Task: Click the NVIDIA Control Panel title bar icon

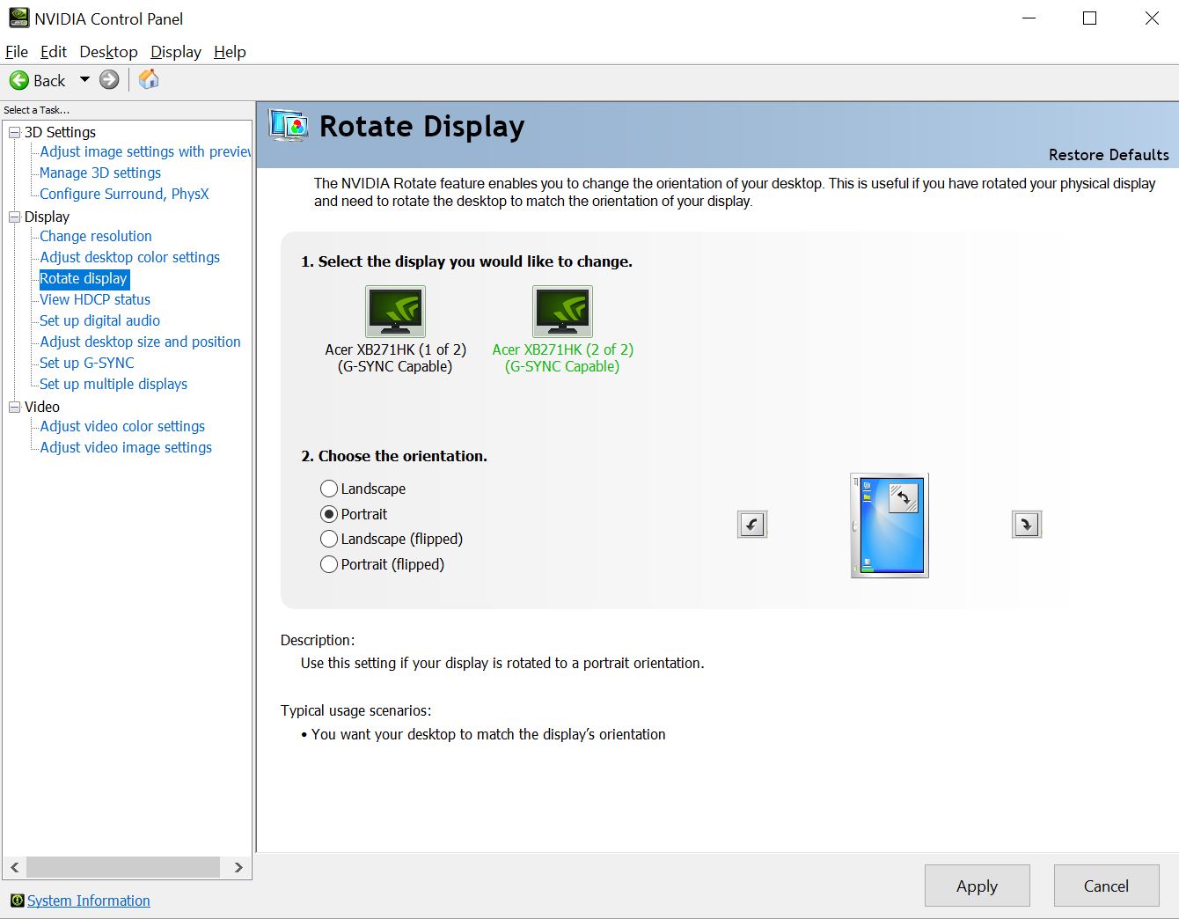Action: click(18, 18)
